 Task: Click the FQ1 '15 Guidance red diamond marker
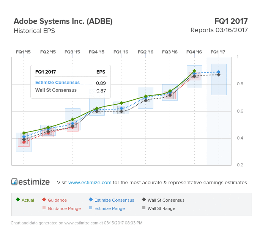24,142
